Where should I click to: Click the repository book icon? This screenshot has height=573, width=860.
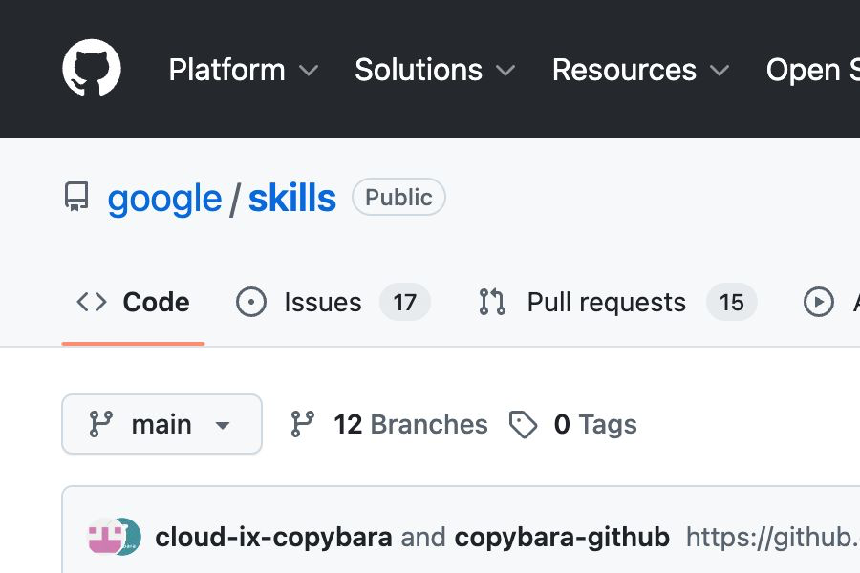[x=76, y=197]
